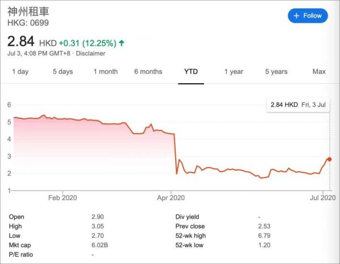The image size is (340, 264).
Task: Switch to the 1 year tab
Action: (x=233, y=71)
